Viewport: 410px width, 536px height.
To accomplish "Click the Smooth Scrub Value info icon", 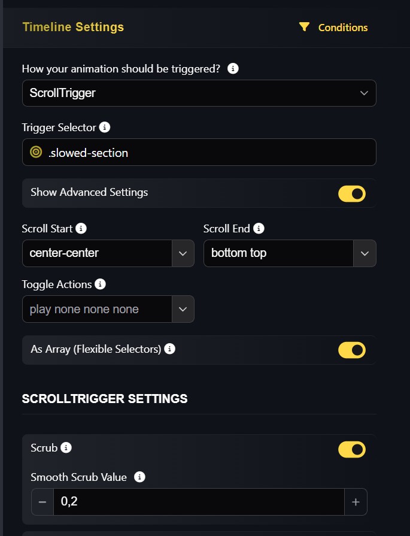I will click(140, 477).
